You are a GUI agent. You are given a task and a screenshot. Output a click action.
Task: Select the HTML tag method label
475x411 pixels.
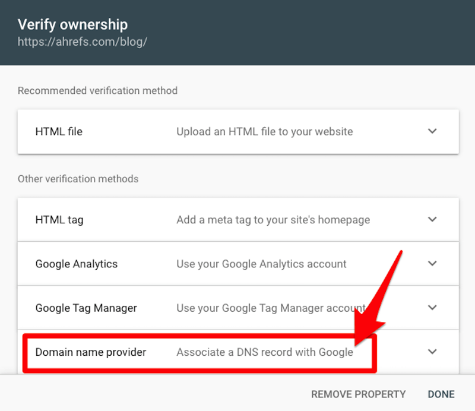[59, 220]
